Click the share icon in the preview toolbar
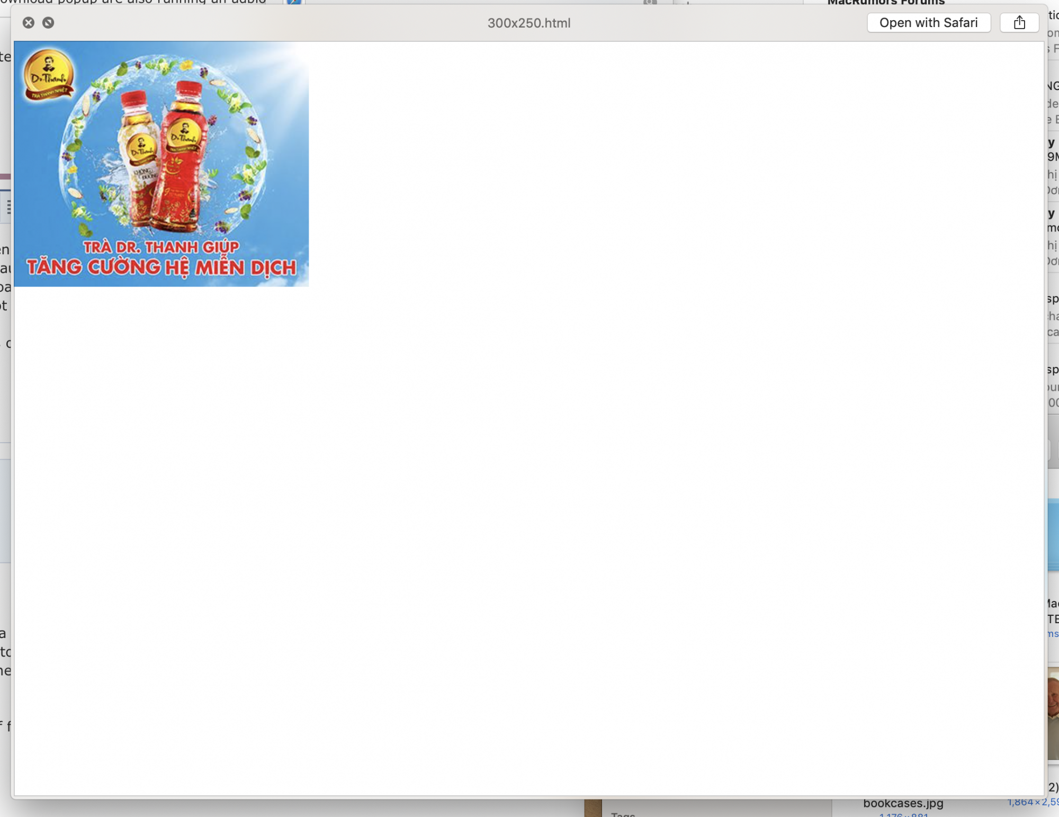The height and width of the screenshot is (817, 1059). tap(1019, 23)
